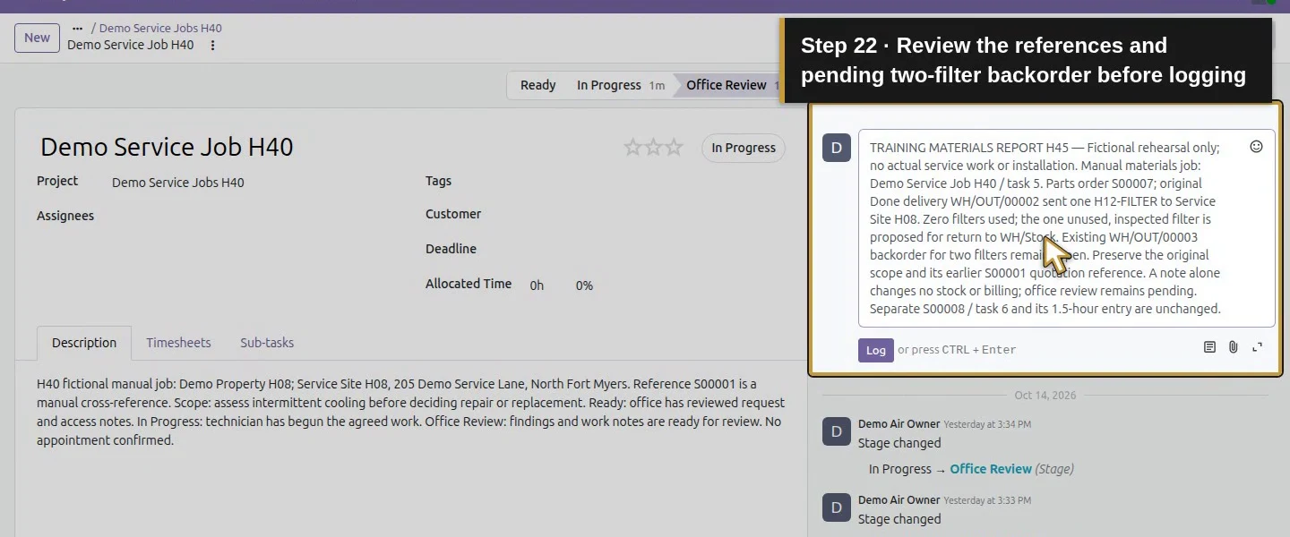Switch to the Description tab
1290x537 pixels.
[x=84, y=343]
